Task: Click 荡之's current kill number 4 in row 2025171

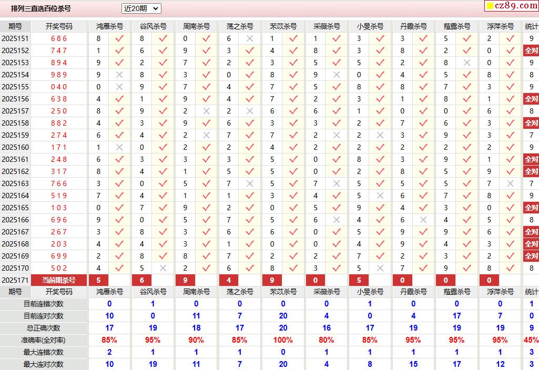Action: click(x=229, y=280)
